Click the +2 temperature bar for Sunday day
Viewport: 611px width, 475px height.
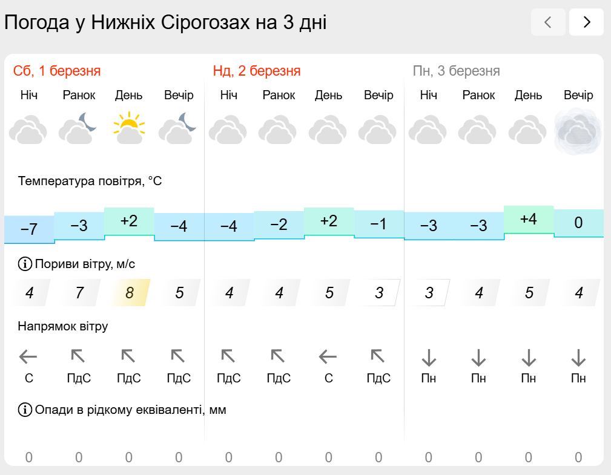tap(329, 221)
